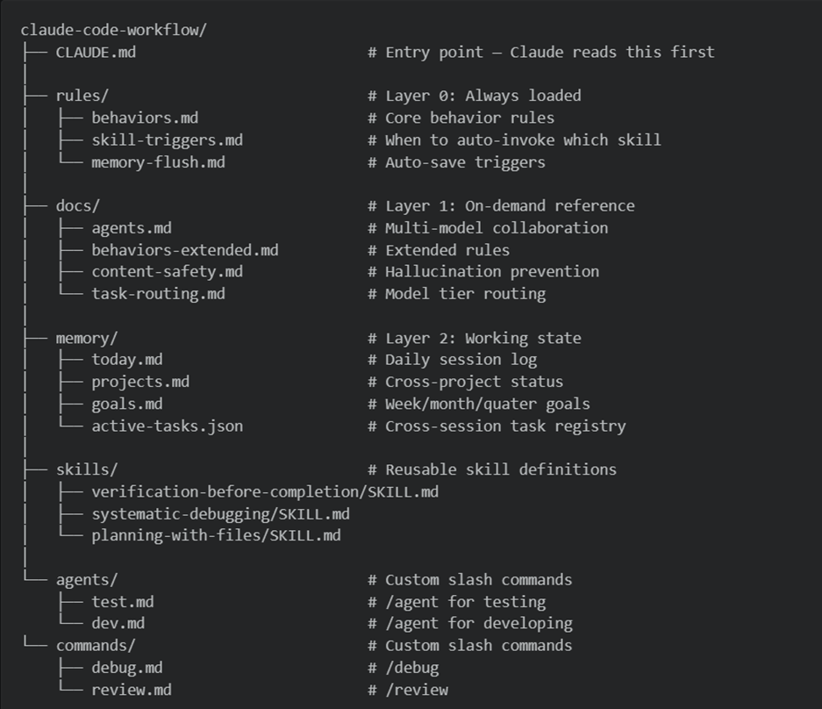Open verification-before-completion/SKILL.md
Image resolution: width=822 pixels, height=709 pixels.
[x=264, y=492]
